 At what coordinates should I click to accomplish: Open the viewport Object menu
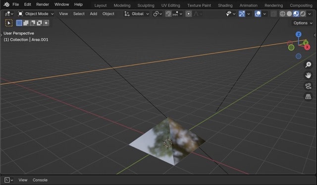click(108, 14)
